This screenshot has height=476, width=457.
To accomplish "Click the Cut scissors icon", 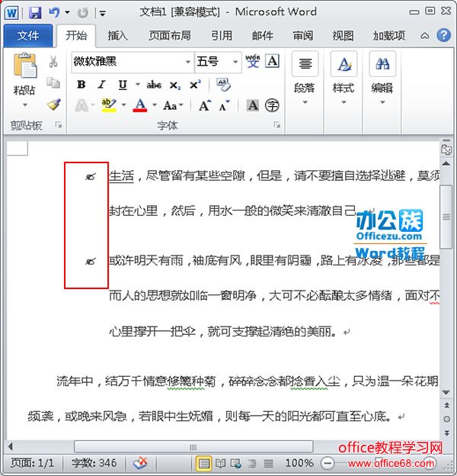I will (53, 61).
